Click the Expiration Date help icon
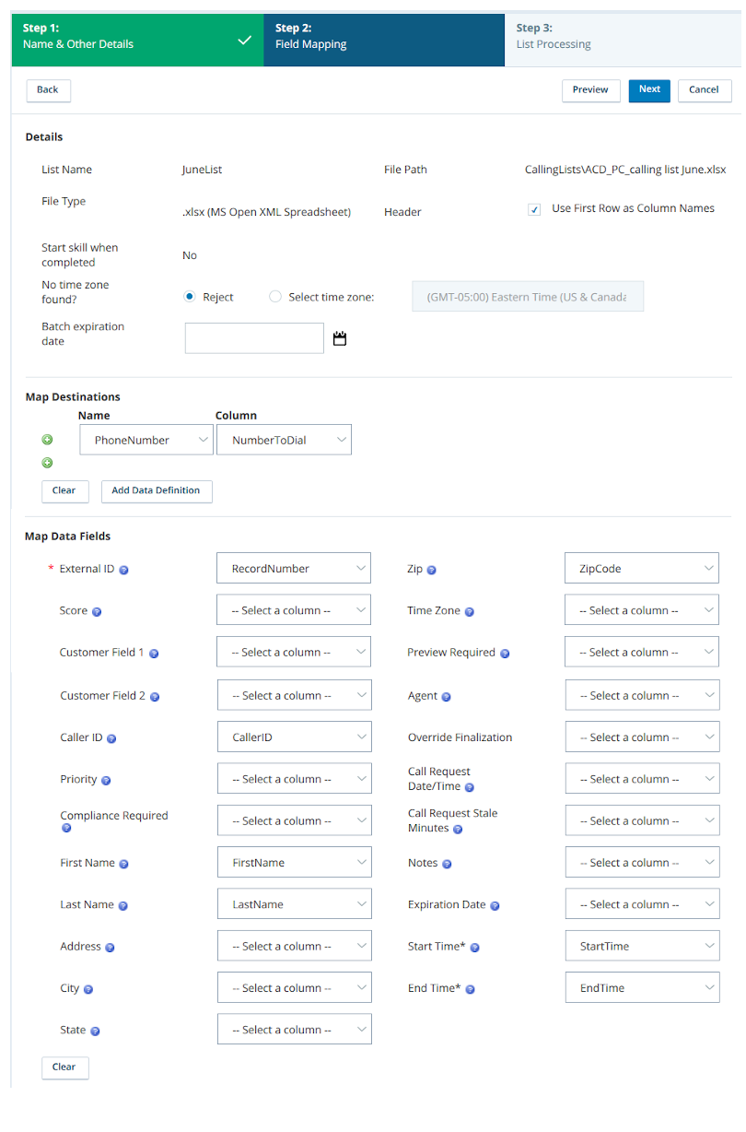 tap(495, 906)
